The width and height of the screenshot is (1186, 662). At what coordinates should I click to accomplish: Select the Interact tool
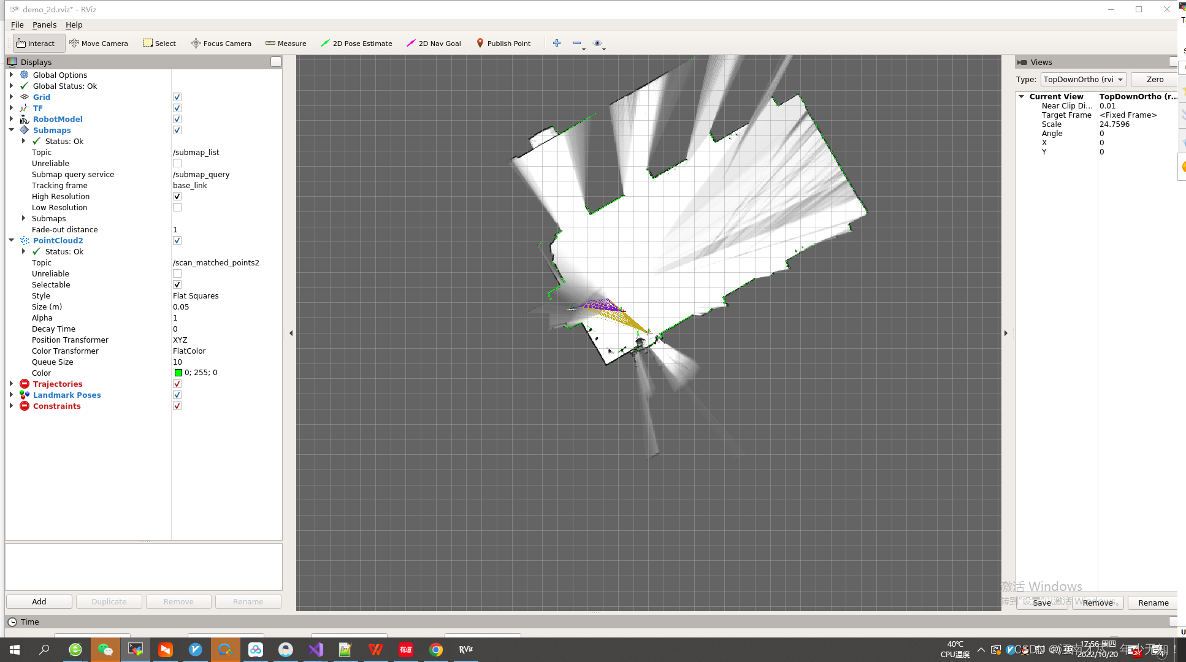pyautogui.click(x=36, y=44)
